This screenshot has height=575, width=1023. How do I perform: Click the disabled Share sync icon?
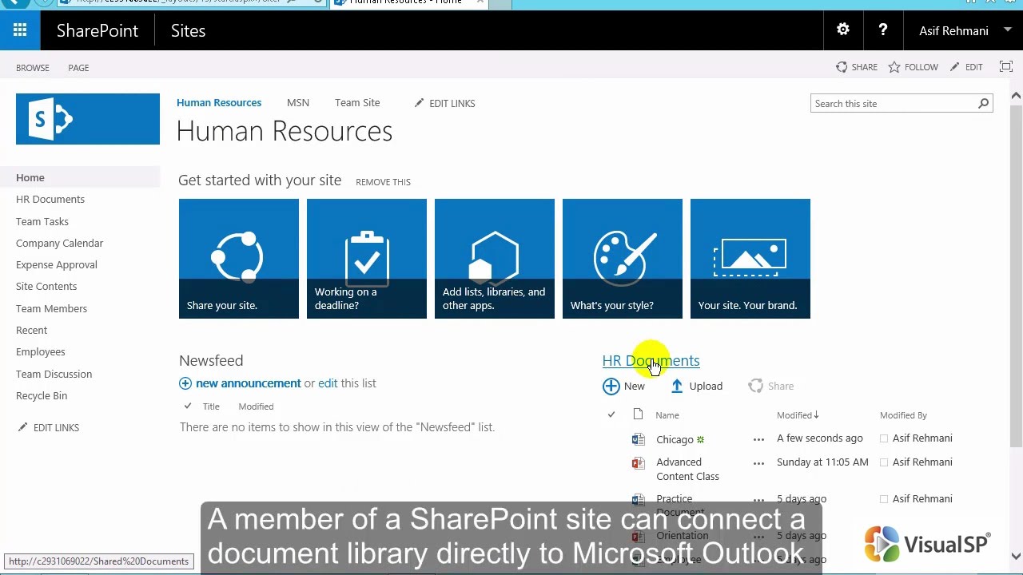[x=755, y=387]
